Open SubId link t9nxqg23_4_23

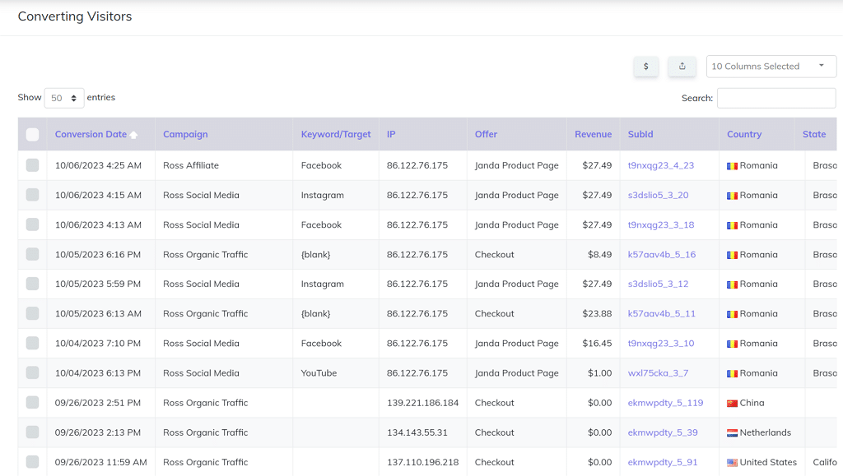(x=660, y=165)
